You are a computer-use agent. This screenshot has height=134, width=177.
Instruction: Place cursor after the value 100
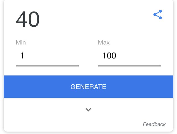(117, 55)
